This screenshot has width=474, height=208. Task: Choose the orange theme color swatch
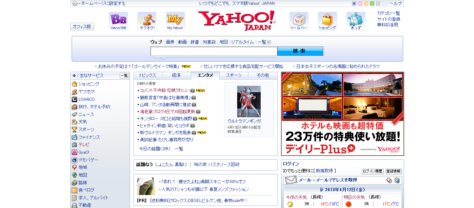coord(366,4)
